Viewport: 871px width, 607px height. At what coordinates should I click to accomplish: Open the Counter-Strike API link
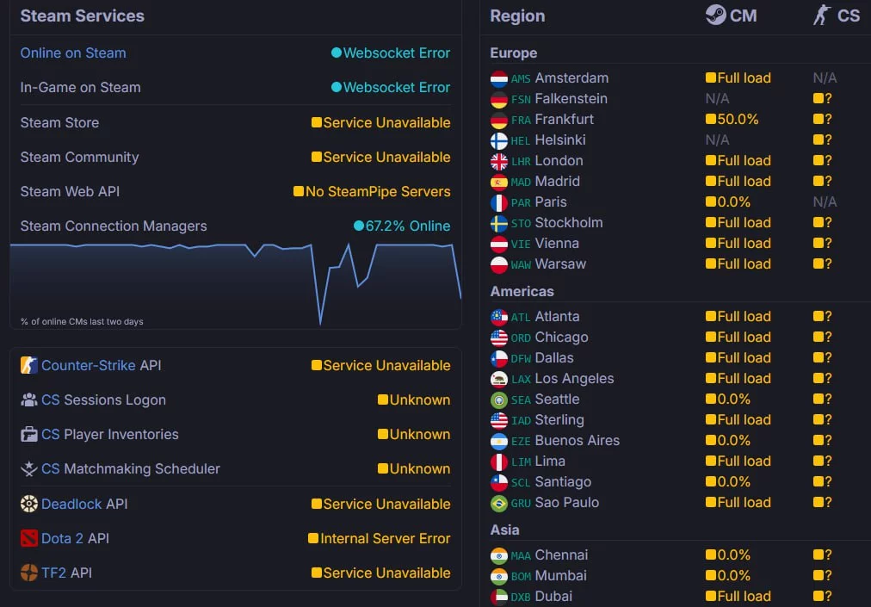[88, 365]
